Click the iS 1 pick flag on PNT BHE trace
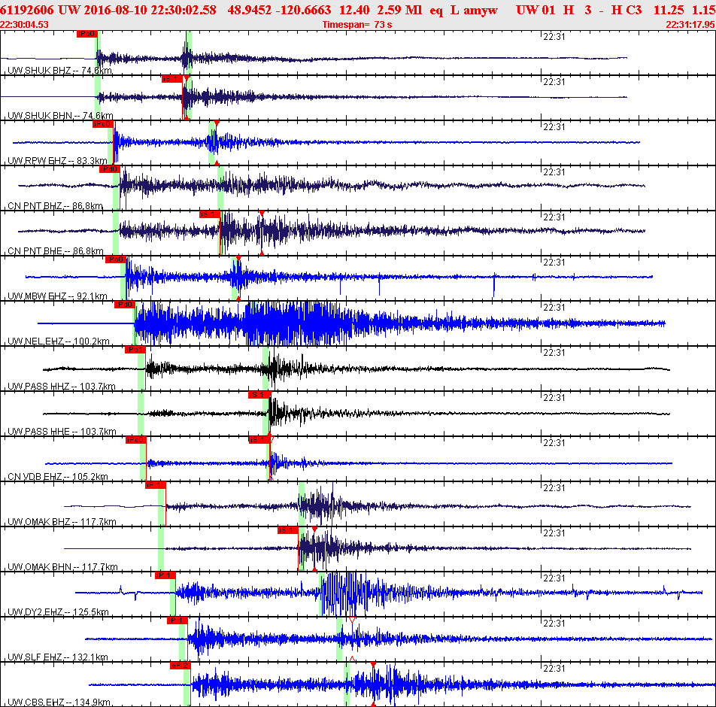This screenshot has width=716, height=707. click(210, 214)
